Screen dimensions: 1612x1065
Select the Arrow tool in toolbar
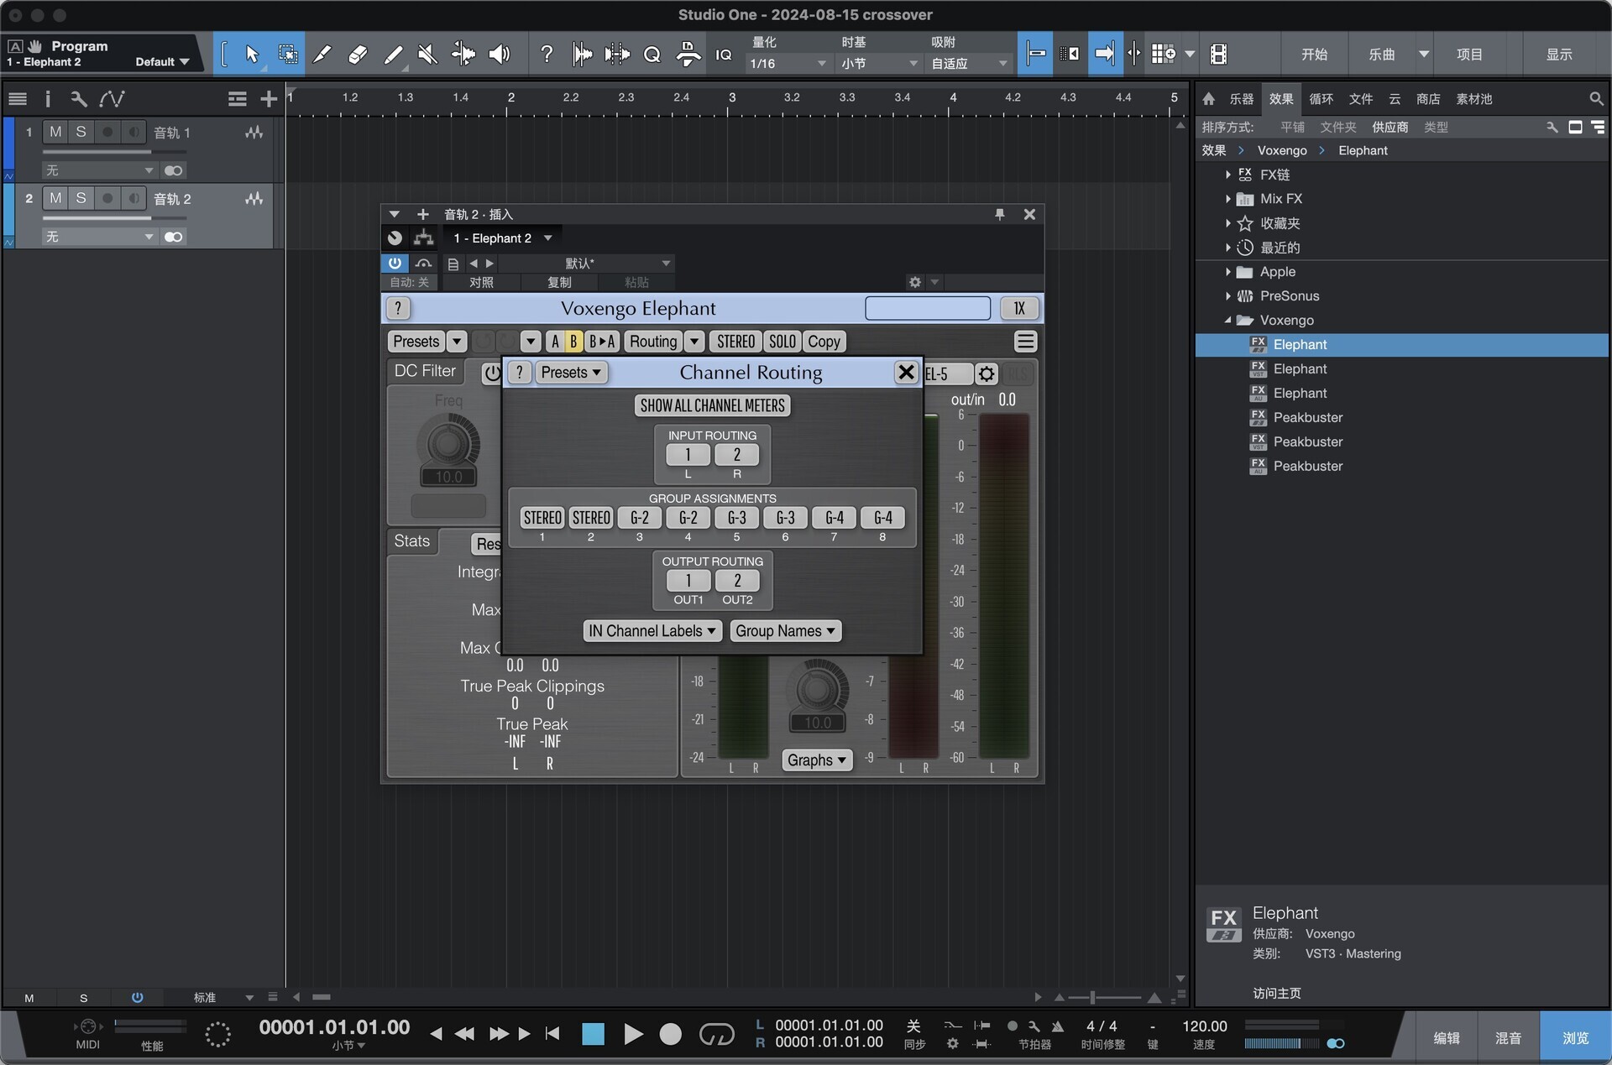pyautogui.click(x=251, y=55)
